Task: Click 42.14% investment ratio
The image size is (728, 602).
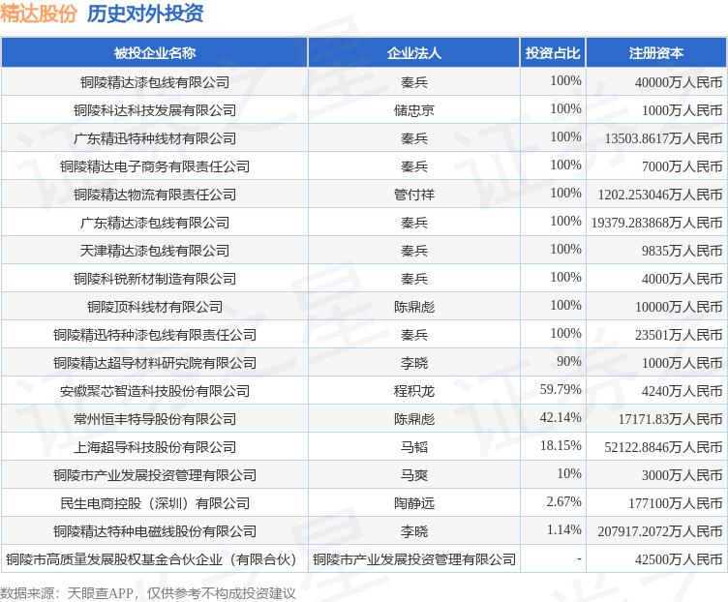Action: click(561, 417)
